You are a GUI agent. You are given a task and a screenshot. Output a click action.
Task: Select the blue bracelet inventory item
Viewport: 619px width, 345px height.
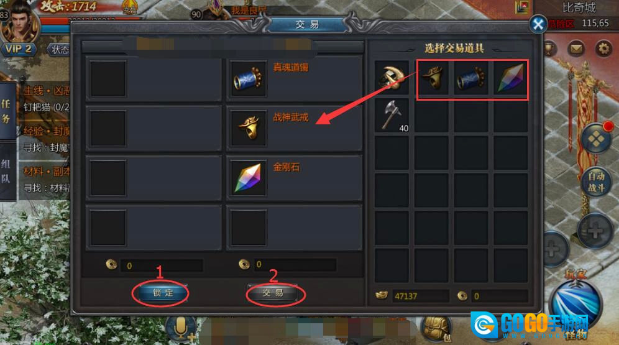click(x=470, y=78)
